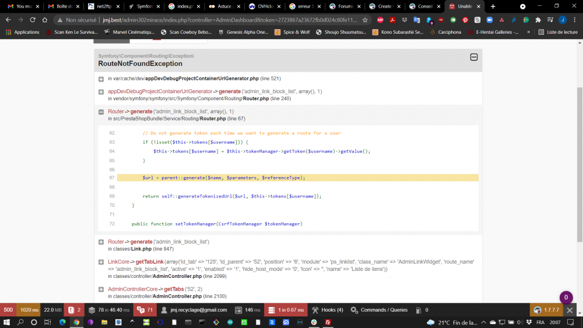Navigate back in browser history
Viewport: 583px width, 328px height.
pos(8,20)
